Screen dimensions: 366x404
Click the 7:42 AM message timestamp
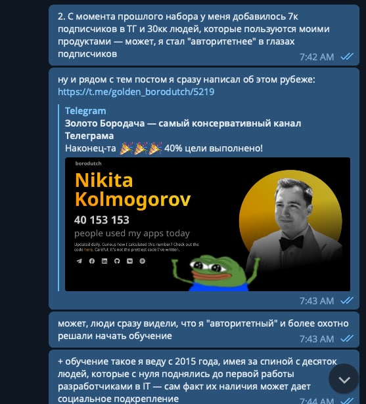[x=317, y=57]
